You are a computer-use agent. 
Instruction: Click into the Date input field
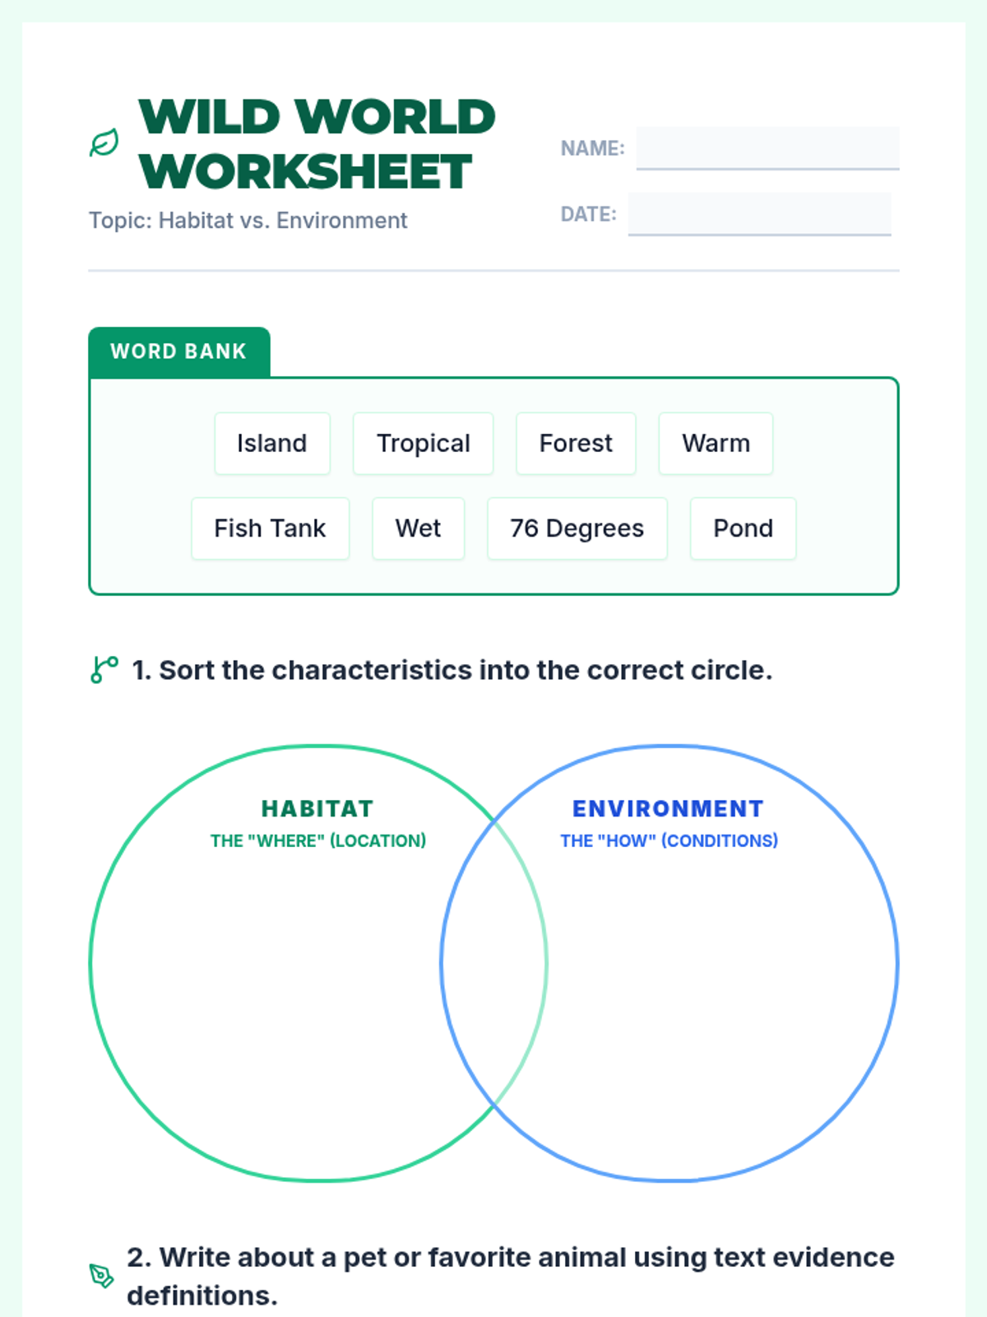(x=758, y=214)
